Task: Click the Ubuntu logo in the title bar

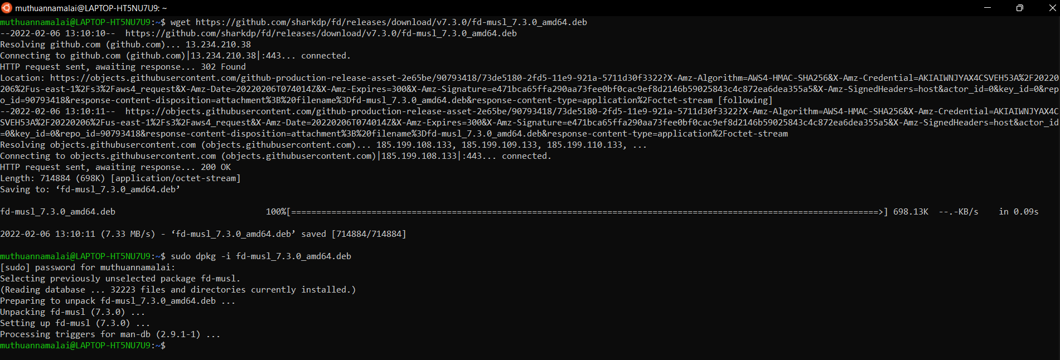Action: 6,8
